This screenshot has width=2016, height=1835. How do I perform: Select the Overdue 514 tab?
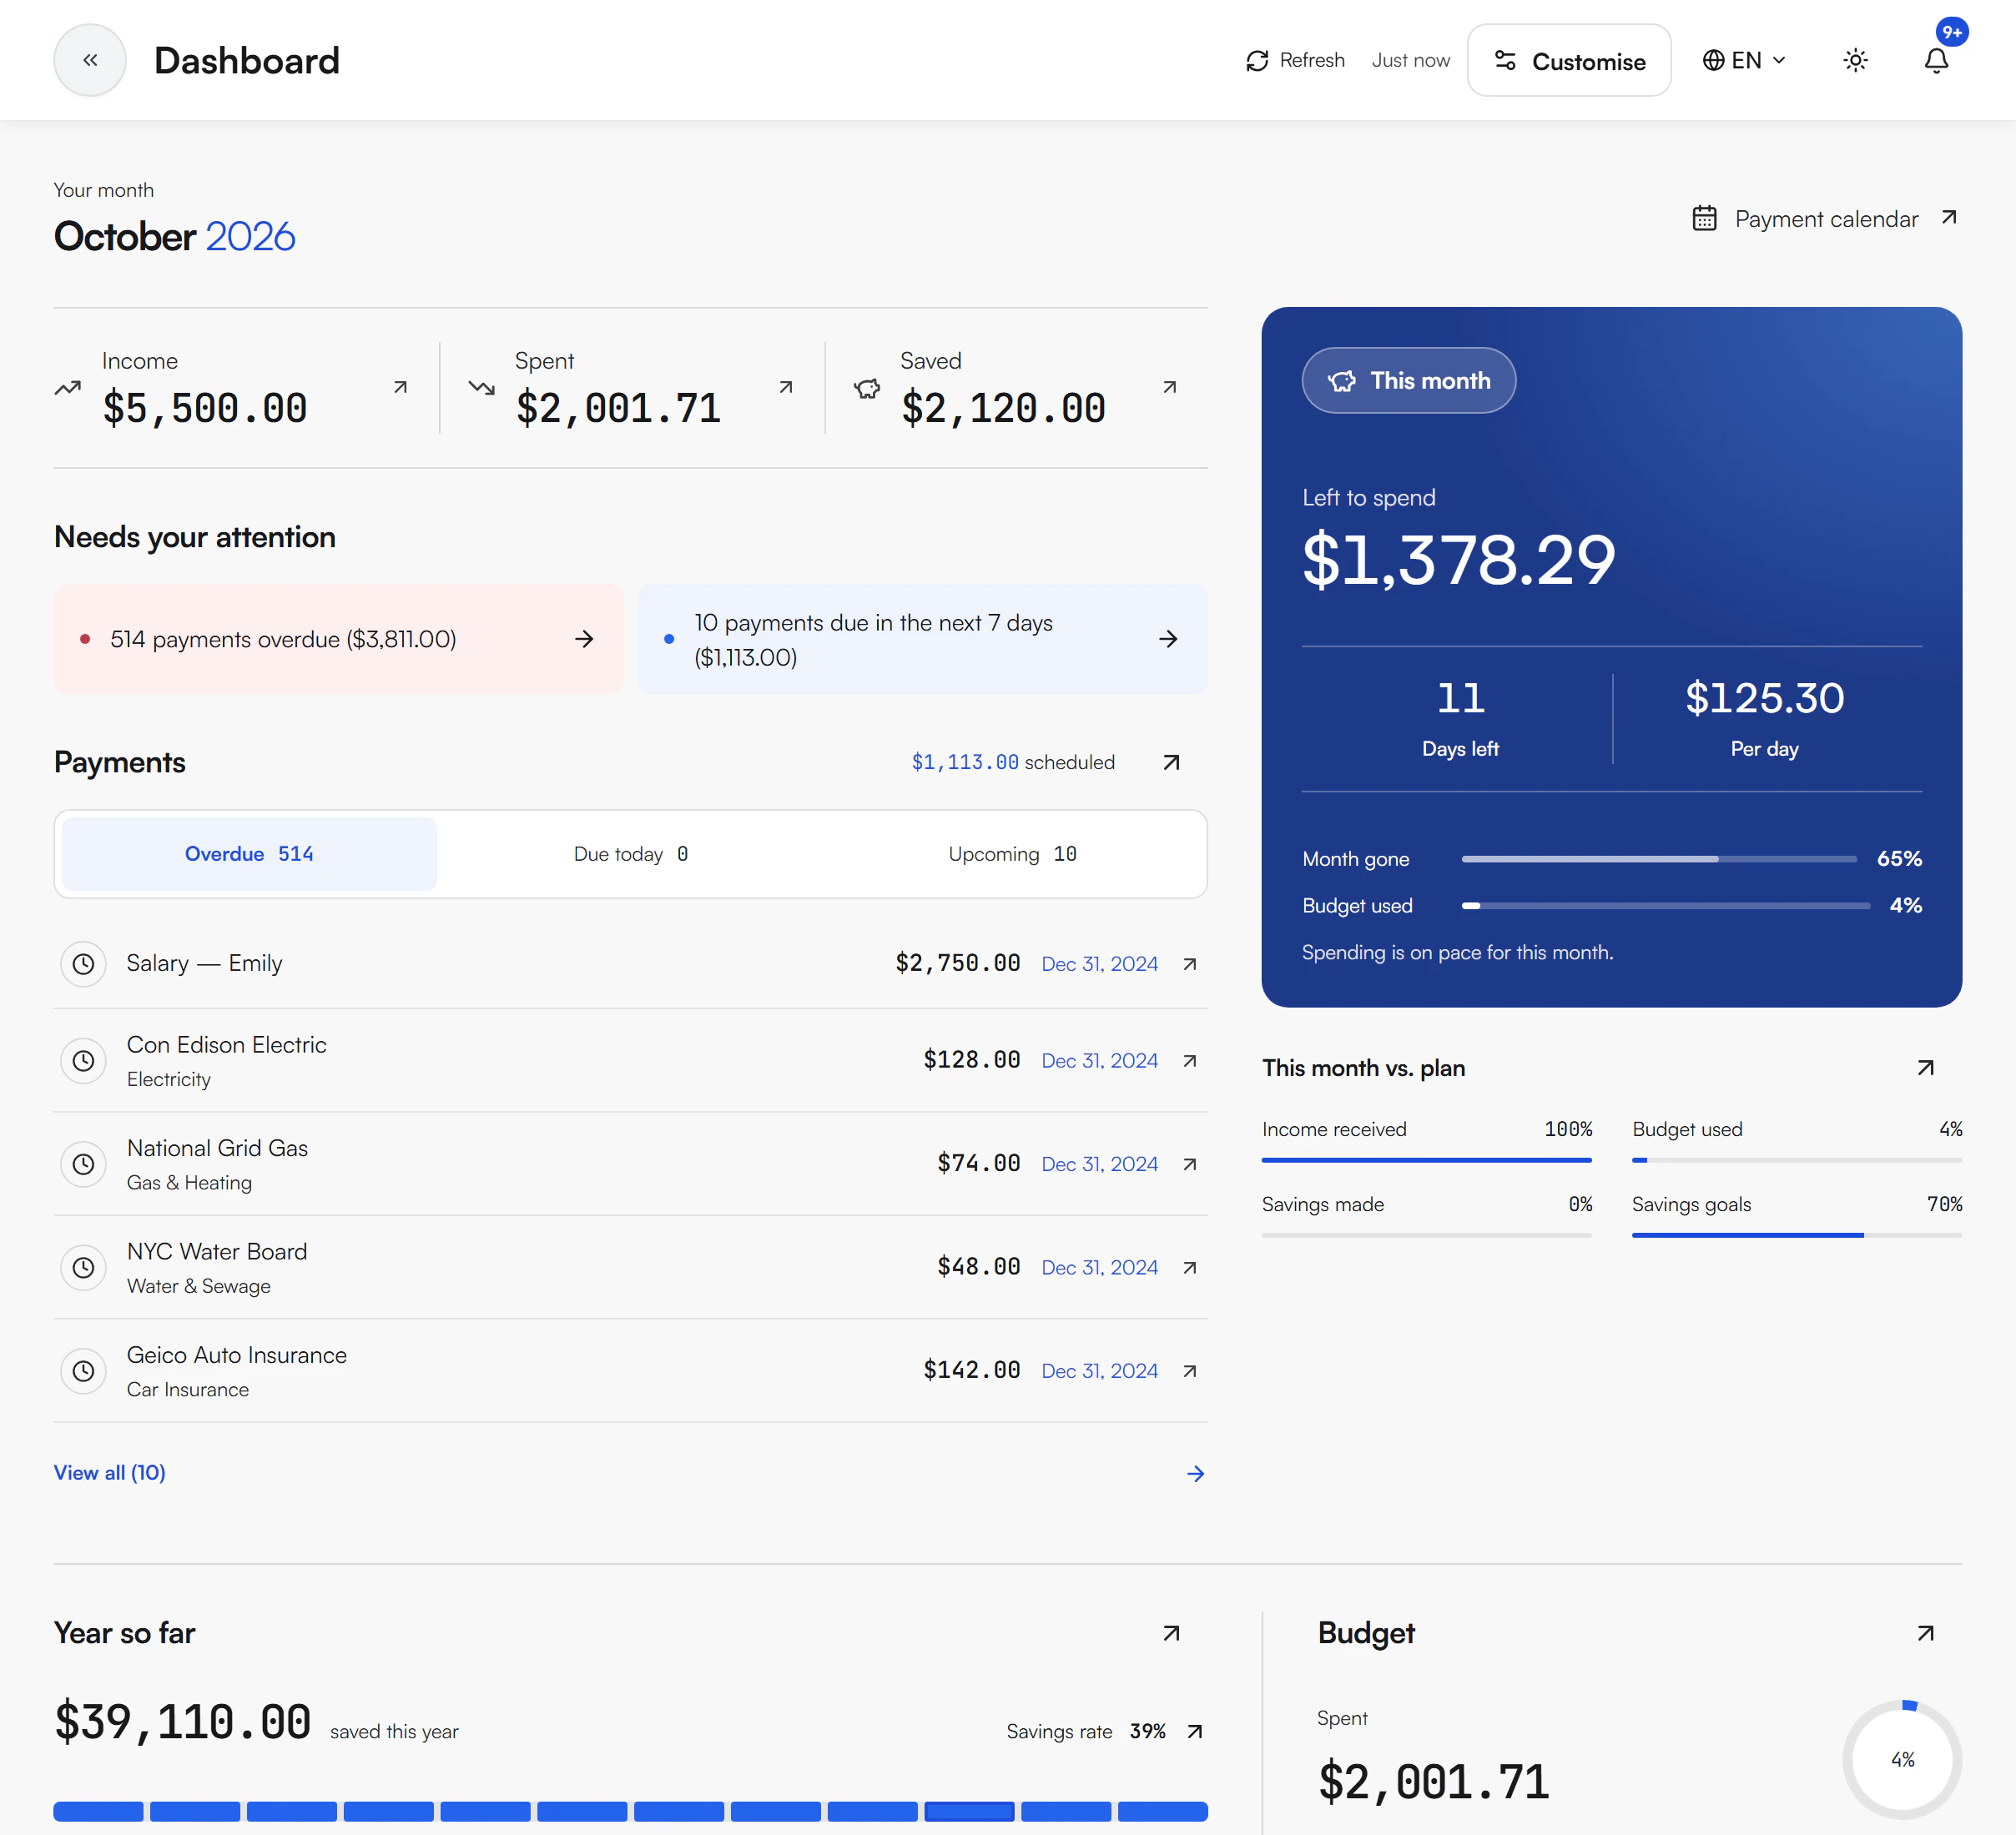tap(249, 853)
